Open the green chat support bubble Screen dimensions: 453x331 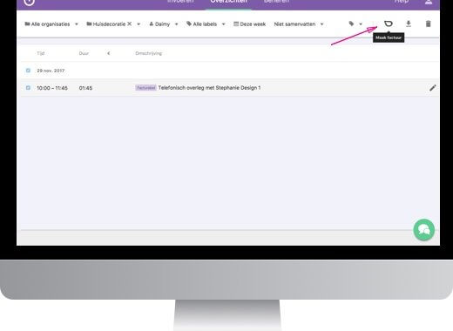click(424, 230)
